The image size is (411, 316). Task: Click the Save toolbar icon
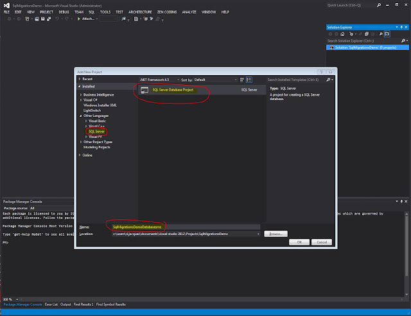(43, 19)
